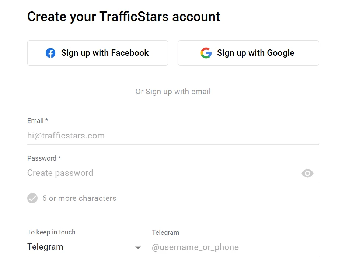Open the contact method dropdown arrow
The height and width of the screenshot is (264, 349).
138,248
